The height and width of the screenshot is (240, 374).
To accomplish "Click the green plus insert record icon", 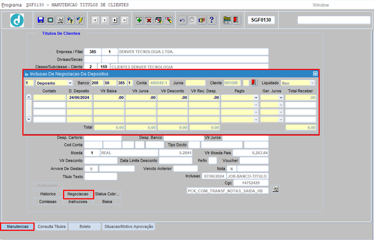I will pyautogui.click(x=140, y=20).
